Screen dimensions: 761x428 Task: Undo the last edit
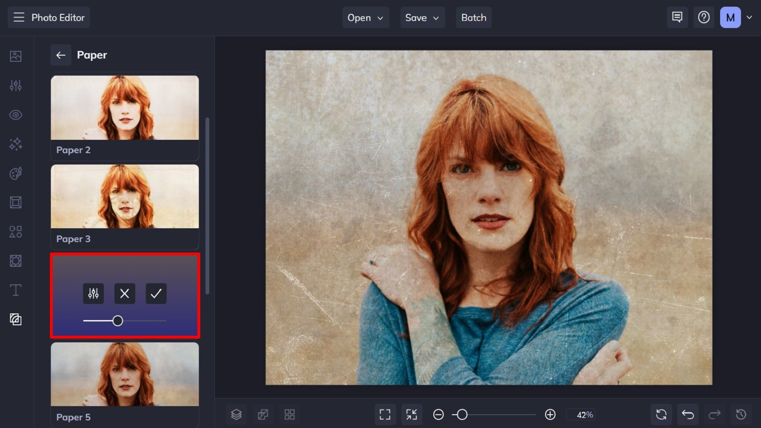pos(688,414)
